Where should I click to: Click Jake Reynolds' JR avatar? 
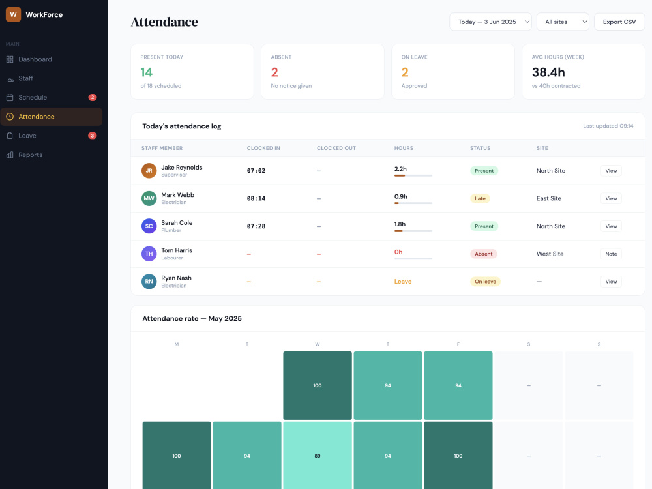(149, 170)
